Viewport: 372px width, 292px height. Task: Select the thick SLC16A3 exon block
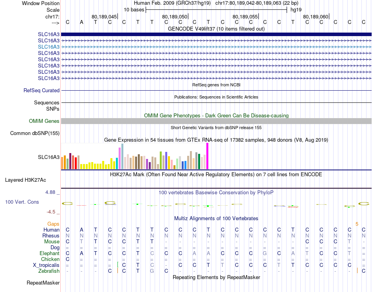(216, 34)
